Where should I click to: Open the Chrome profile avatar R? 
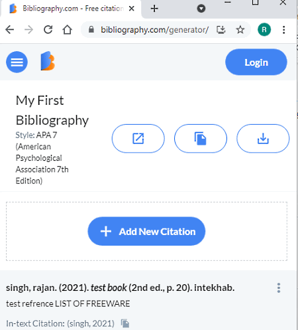(x=264, y=30)
